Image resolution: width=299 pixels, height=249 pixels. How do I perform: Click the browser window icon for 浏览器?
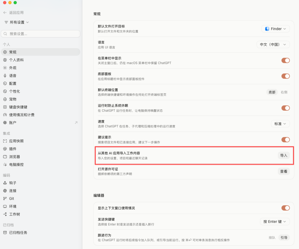[x=5, y=157]
